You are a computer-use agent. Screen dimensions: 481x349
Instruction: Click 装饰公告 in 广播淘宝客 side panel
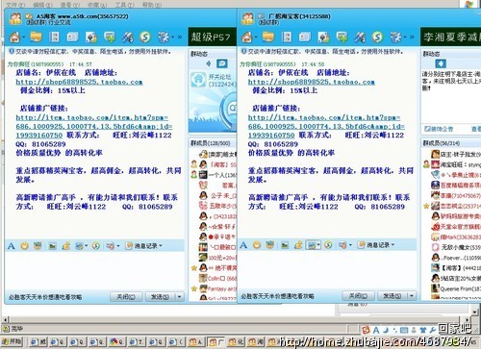[x=439, y=129]
